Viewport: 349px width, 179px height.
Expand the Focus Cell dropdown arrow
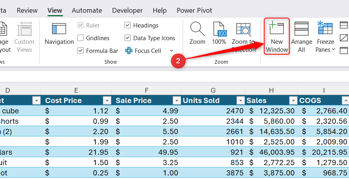pos(172,51)
